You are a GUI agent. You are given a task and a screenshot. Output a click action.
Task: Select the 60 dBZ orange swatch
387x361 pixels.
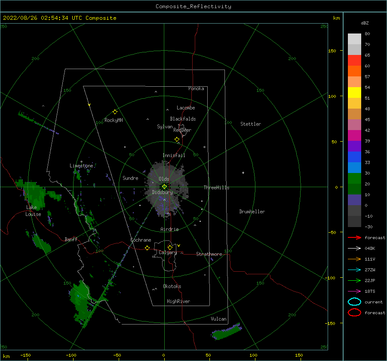354,71
